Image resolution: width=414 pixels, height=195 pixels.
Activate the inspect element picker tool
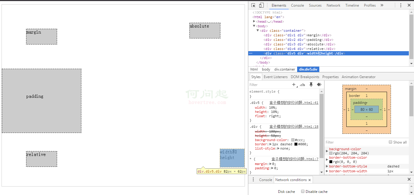[x=253, y=5]
